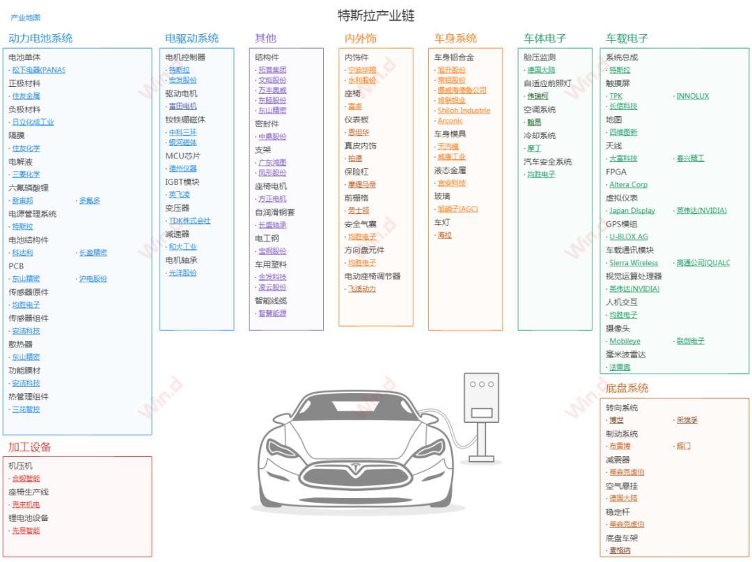Open the 银河磁体 link
Viewport: 752px width, 562px height.
click(182, 143)
